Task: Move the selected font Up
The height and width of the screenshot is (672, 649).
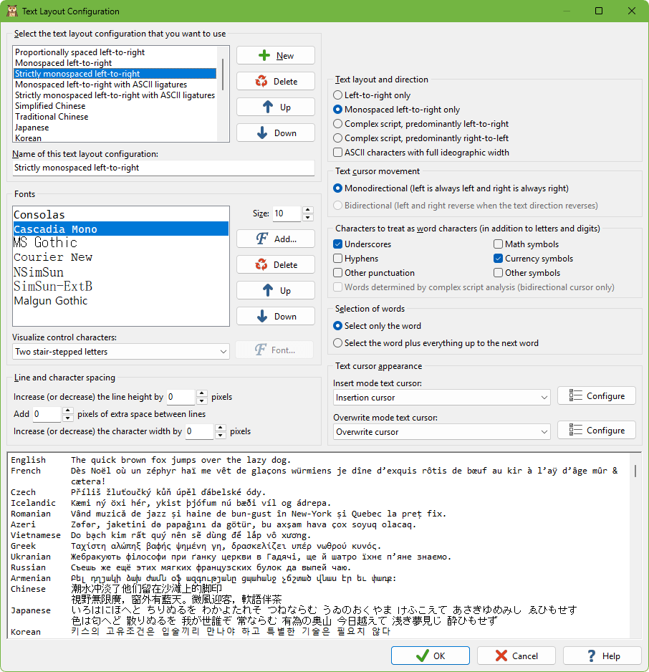Action: click(x=276, y=290)
